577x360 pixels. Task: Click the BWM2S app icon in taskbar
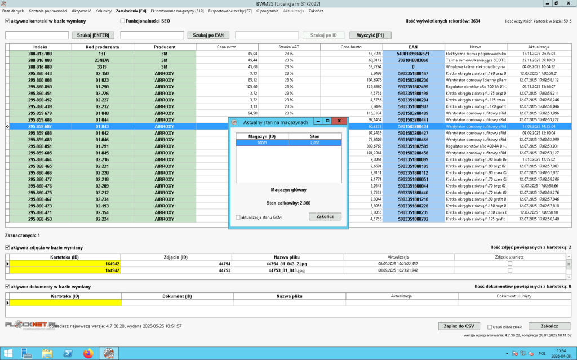tap(108, 353)
